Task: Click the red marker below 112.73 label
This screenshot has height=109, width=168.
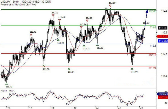Action: click(x=53, y=16)
